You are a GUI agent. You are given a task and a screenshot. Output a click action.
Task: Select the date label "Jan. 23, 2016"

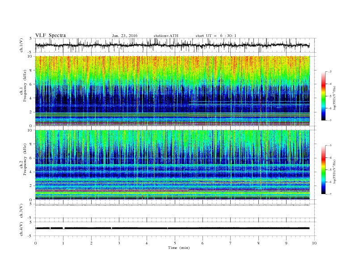125,36
